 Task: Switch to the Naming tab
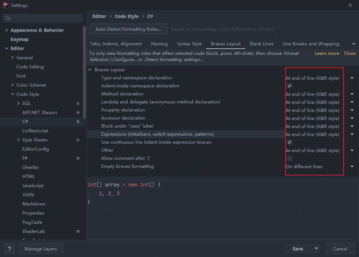159,44
